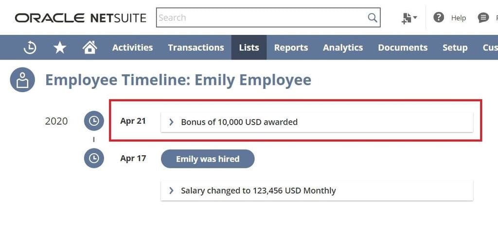Viewport: 498px width, 230px height.
Task: Open the Shortcuts star icon
Action: [x=60, y=48]
